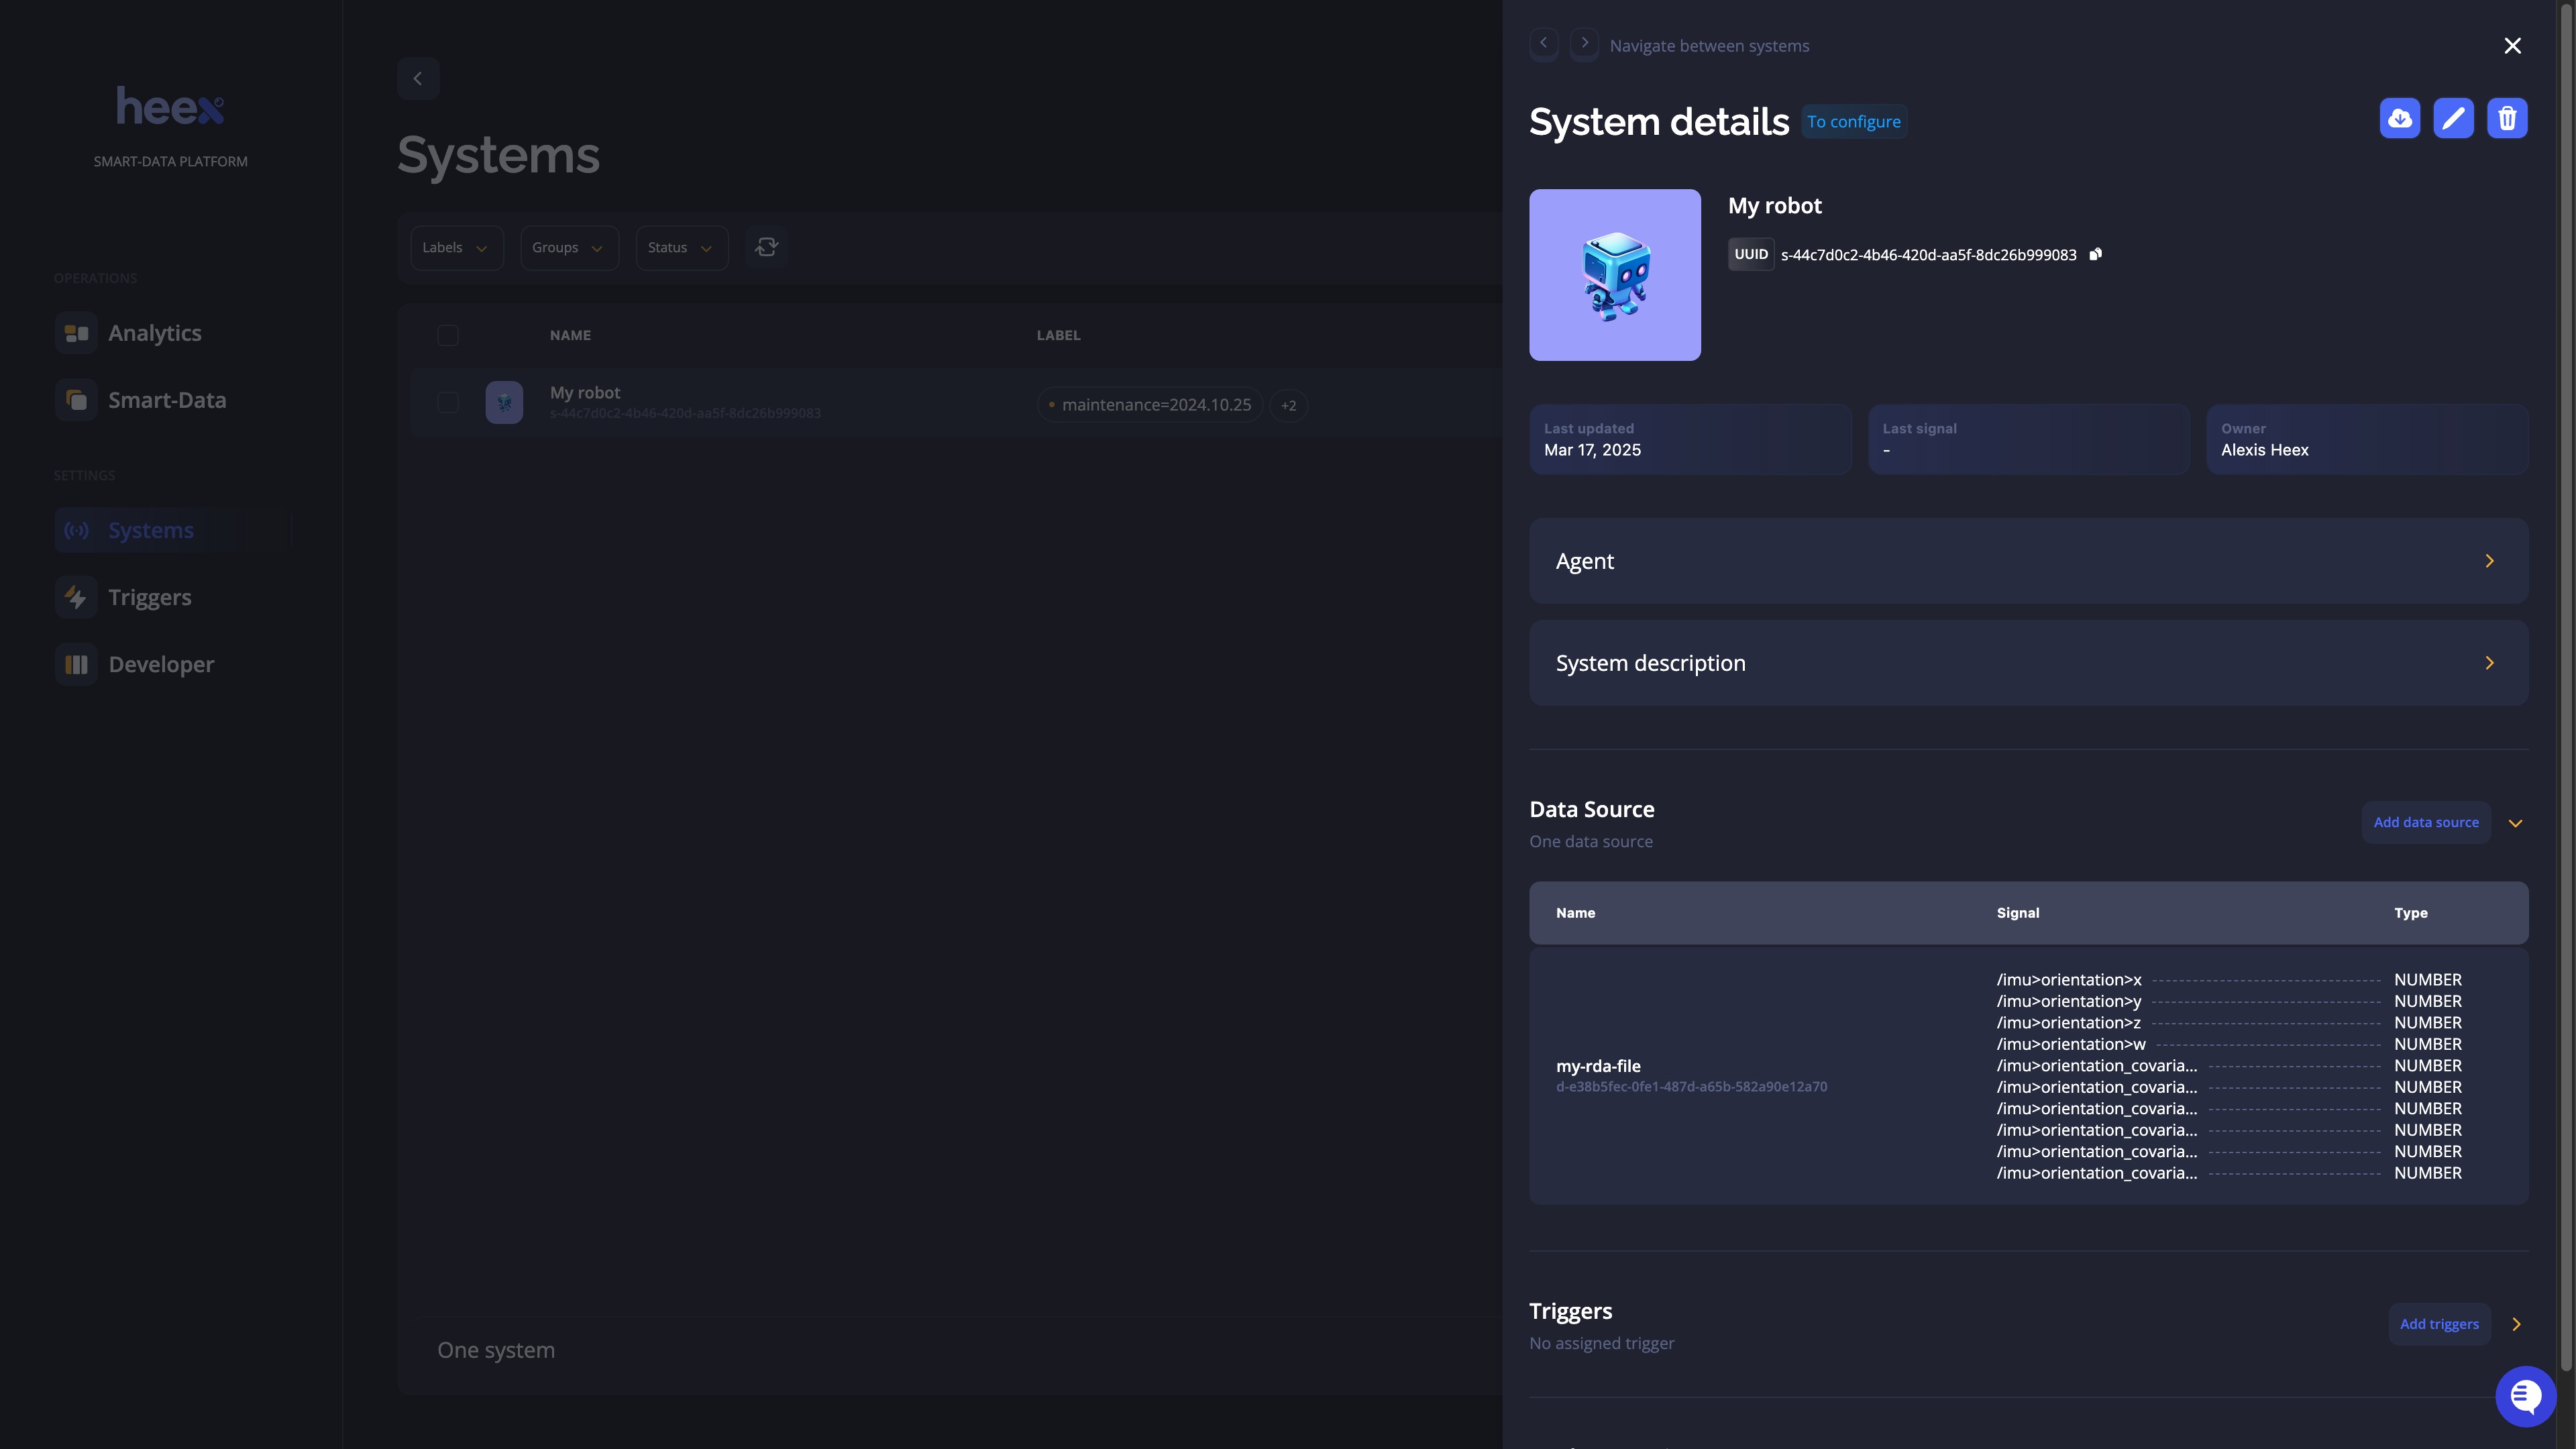Toggle the select-all checkbox in table header
Image resolution: width=2576 pixels, height=1449 pixels.
point(448,335)
